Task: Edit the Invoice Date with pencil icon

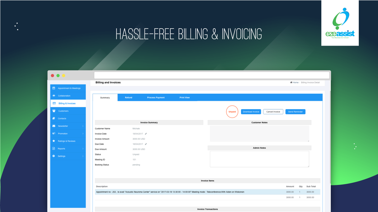Action: tap(146, 134)
